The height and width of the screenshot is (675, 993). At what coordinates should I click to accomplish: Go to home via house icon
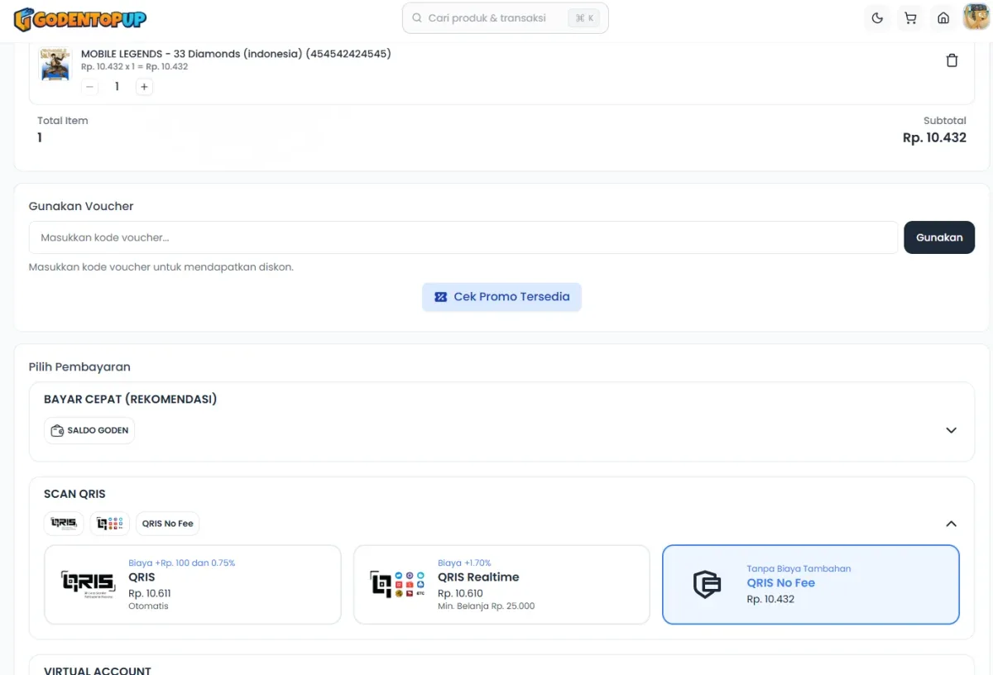(943, 18)
